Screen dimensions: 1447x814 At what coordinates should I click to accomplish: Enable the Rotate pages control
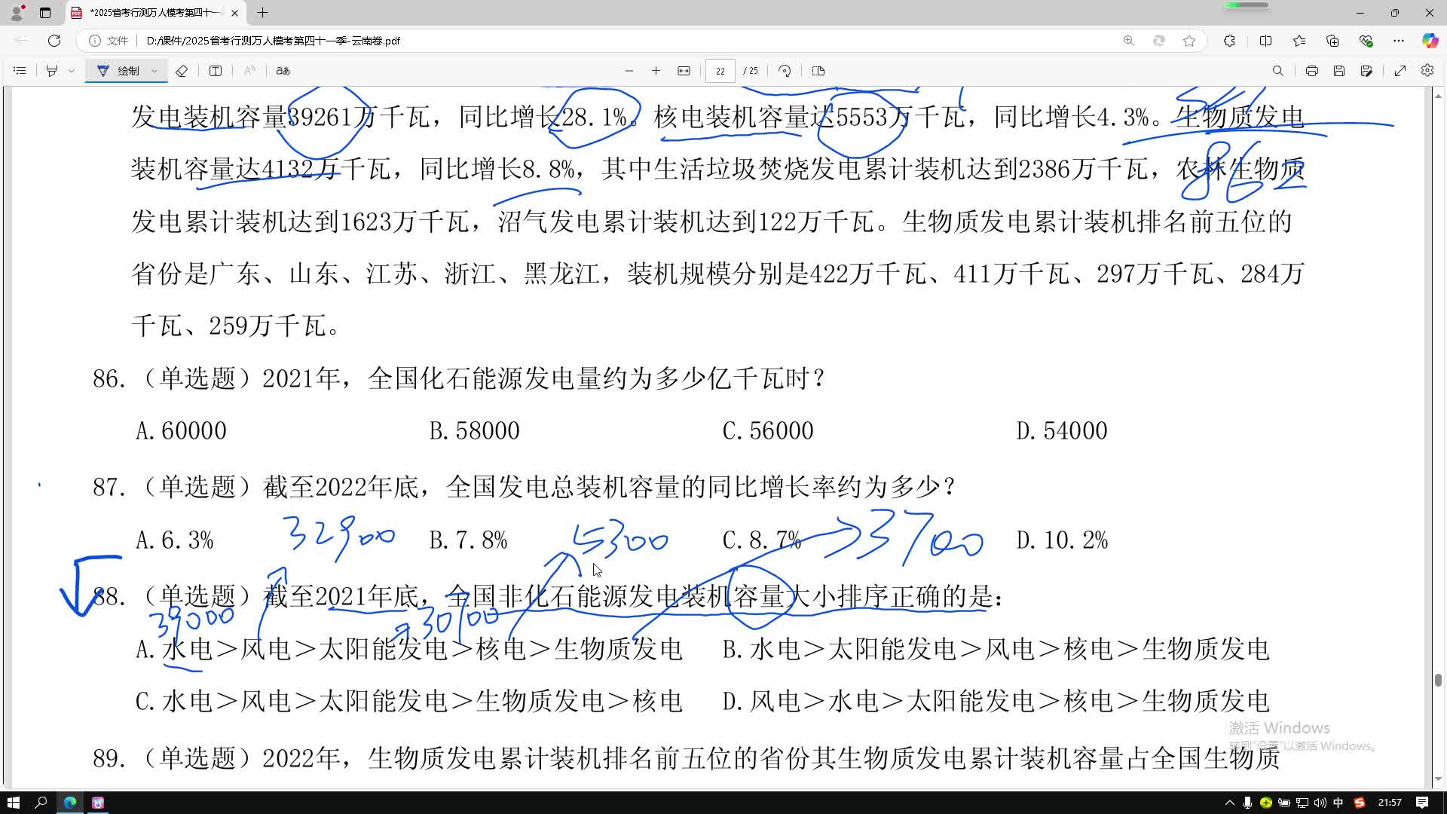point(785,70)
